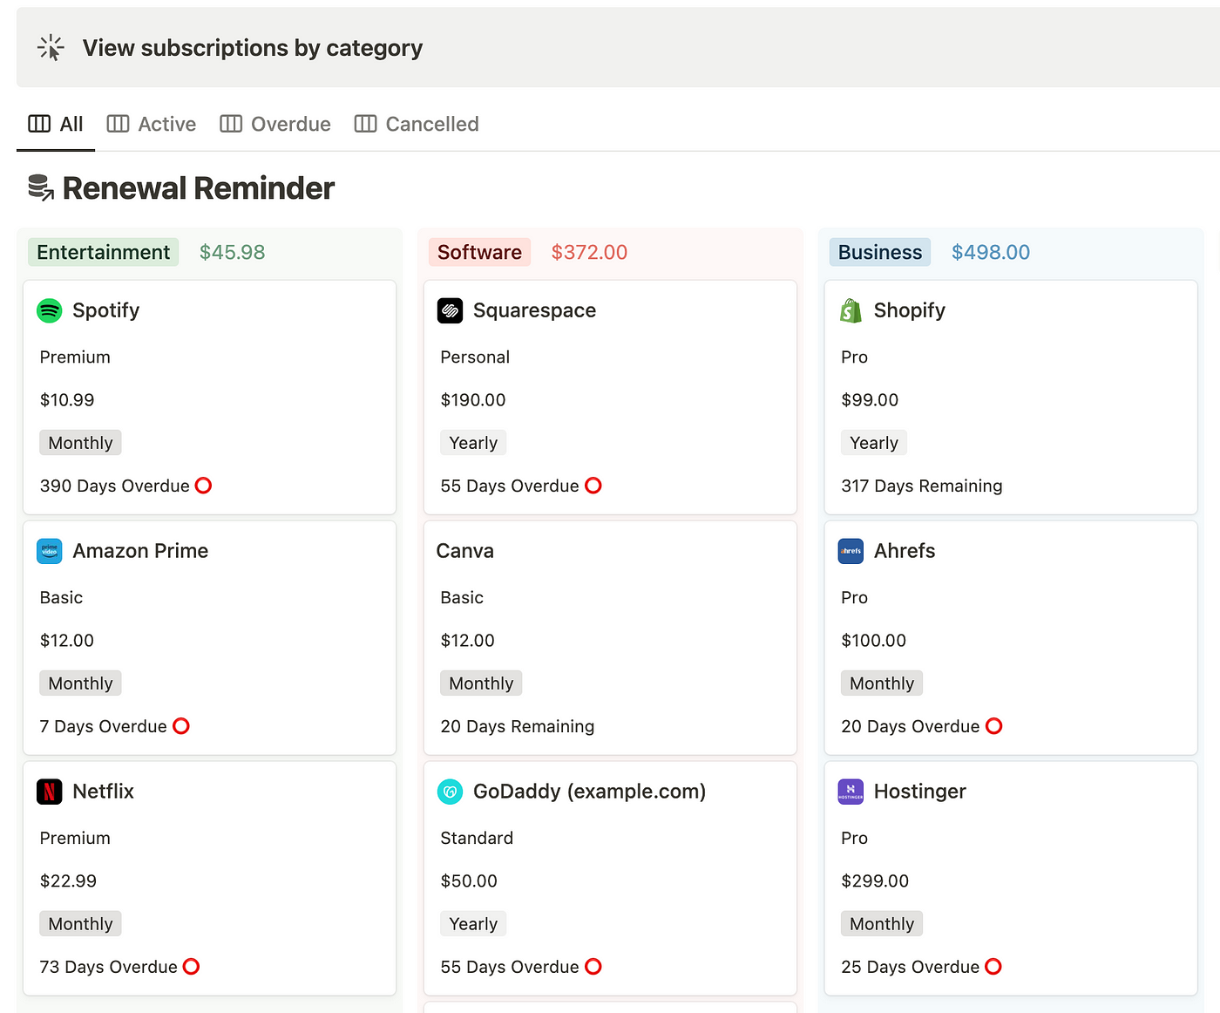
Task: Click the Amazon Prime video icon
Action: click(50, 551)
